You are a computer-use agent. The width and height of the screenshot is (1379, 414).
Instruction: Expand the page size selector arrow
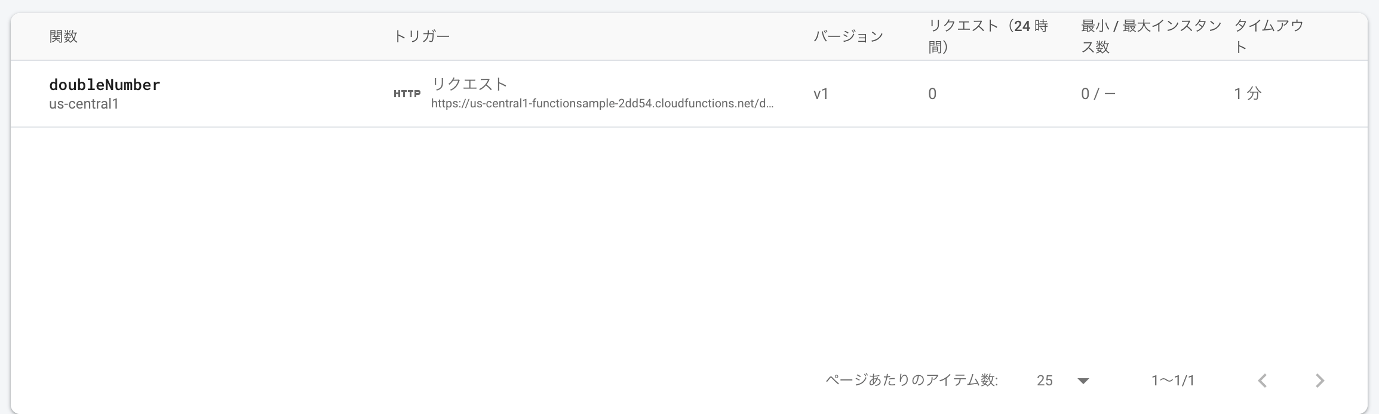(1083, 380)
